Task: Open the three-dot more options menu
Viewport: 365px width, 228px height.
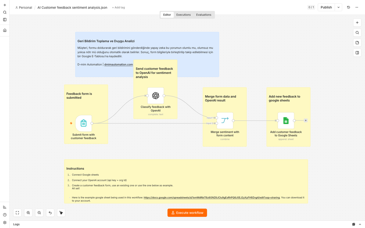Action: click(x=357, y=7)
